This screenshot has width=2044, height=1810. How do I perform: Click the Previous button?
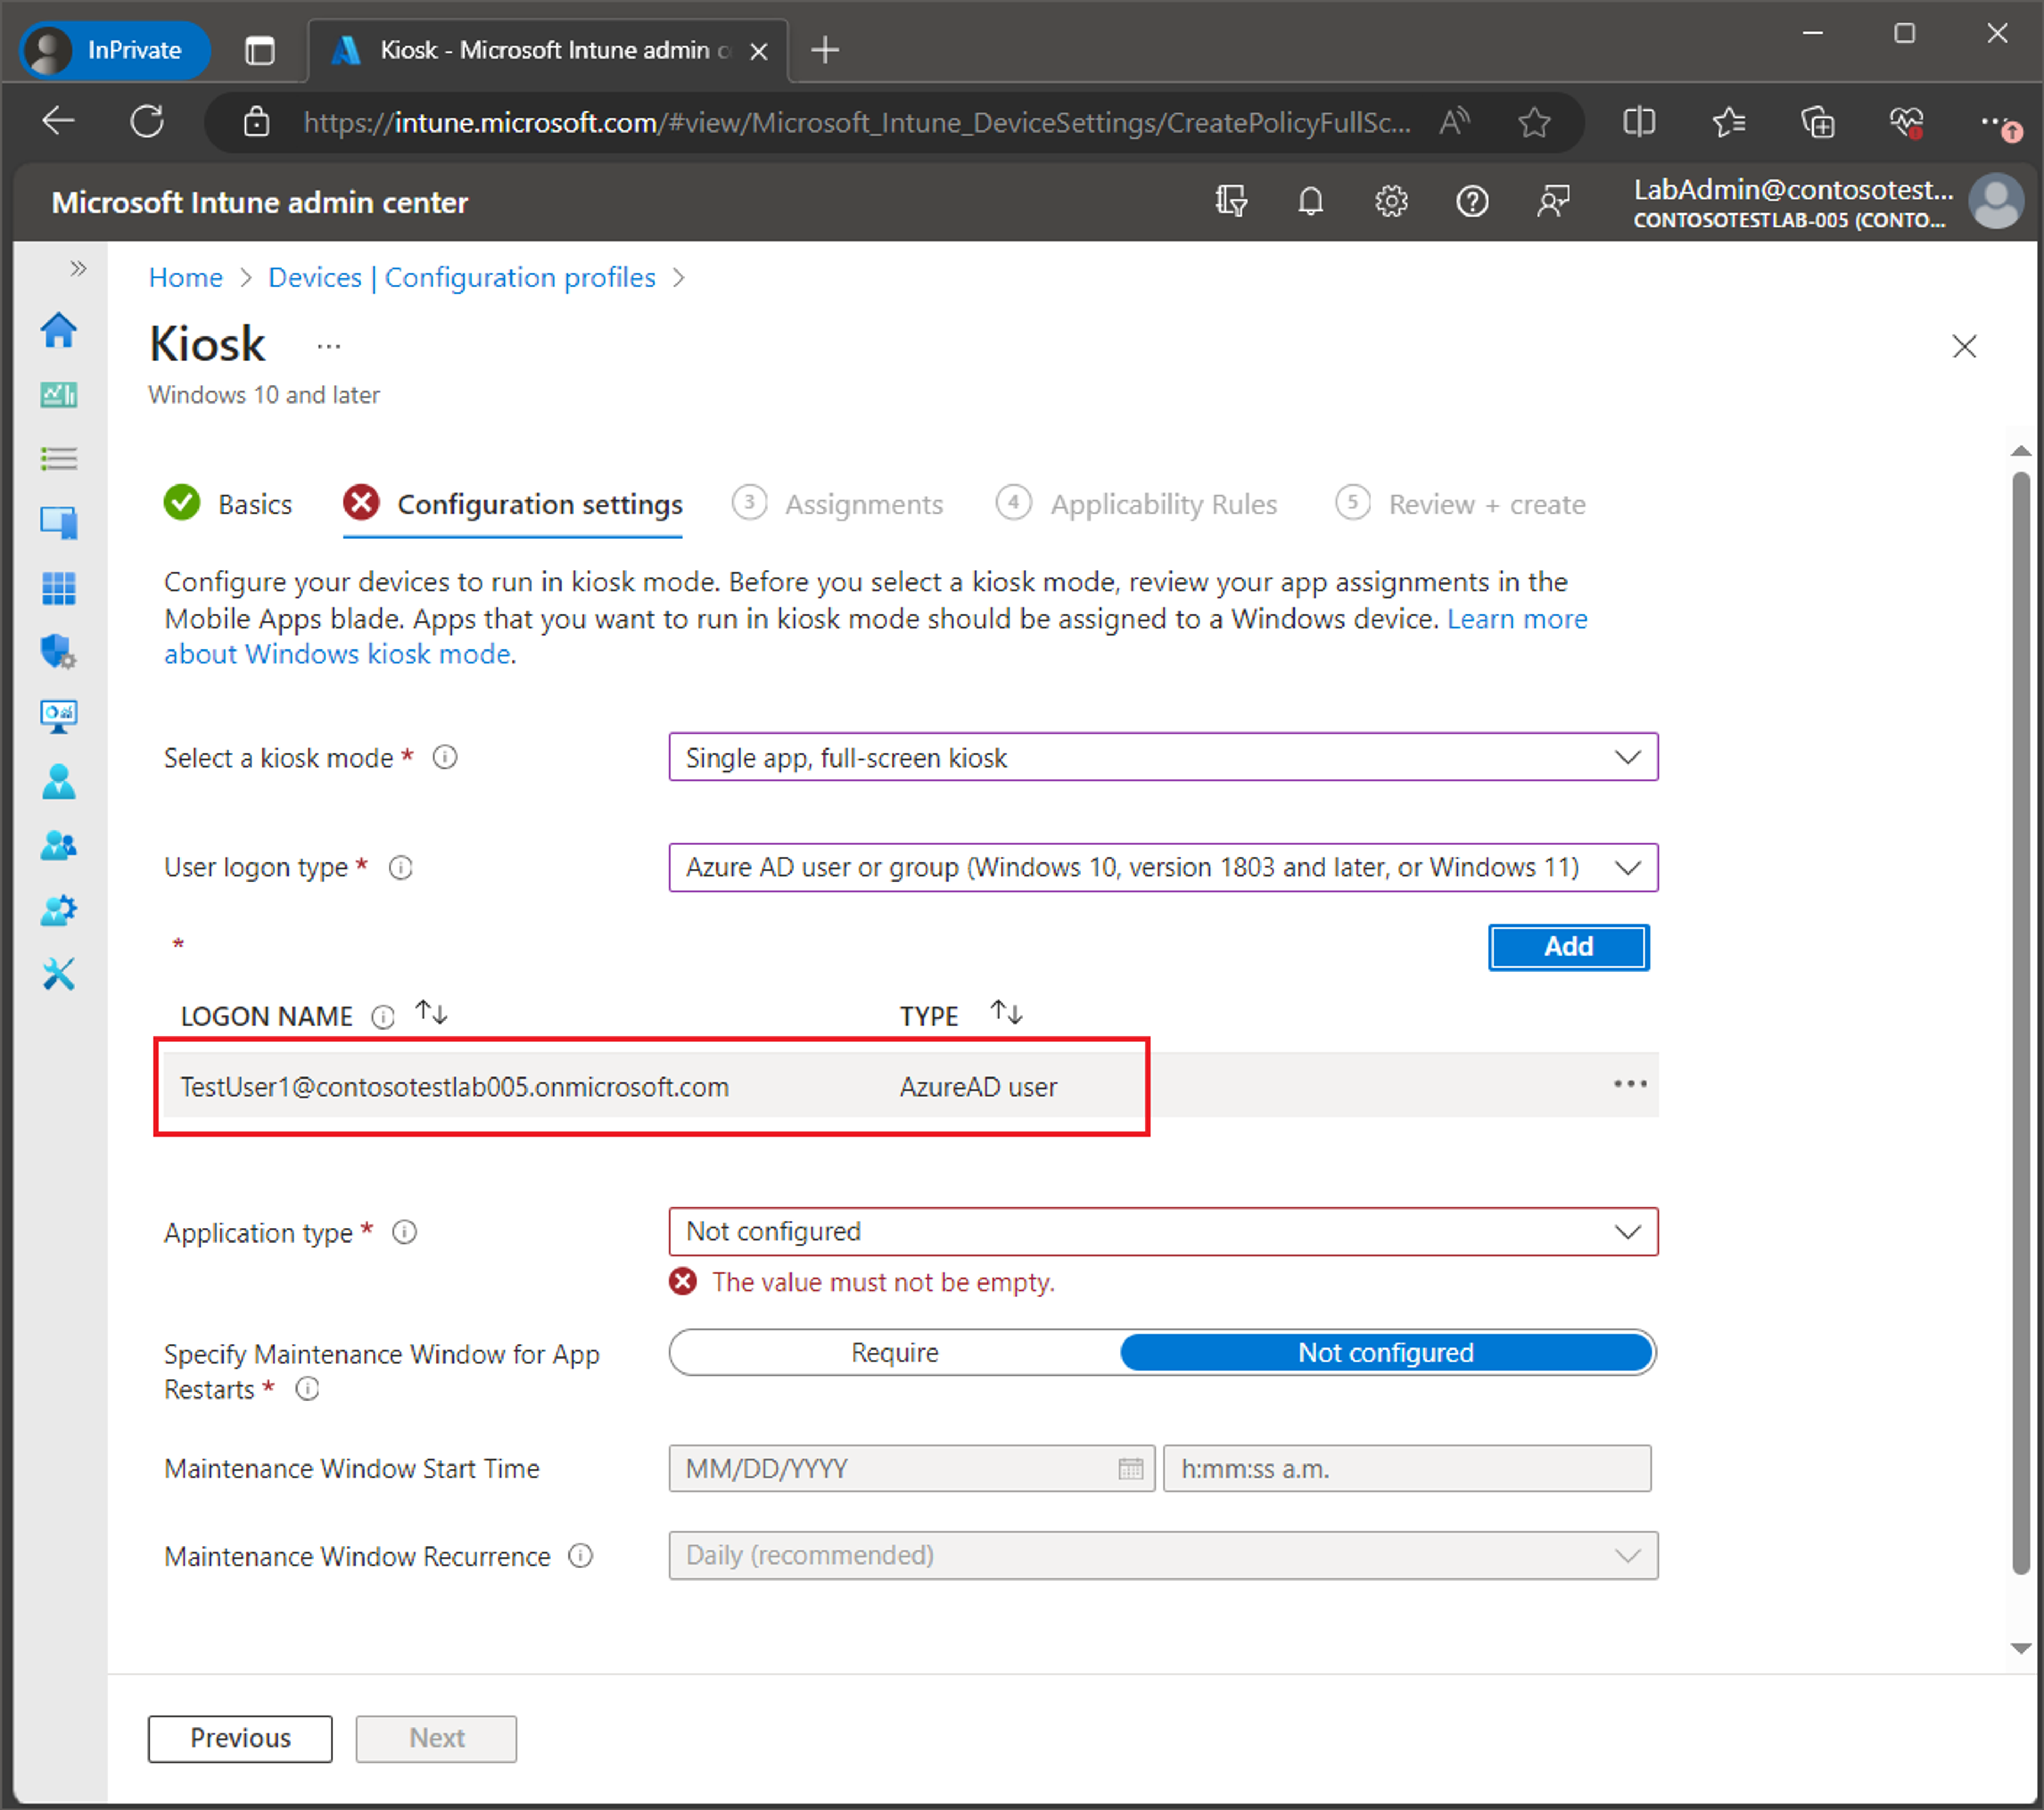pyautogui.click(x=240, y=1739)
